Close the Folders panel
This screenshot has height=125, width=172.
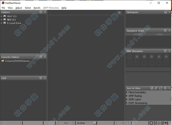point(45,12)
